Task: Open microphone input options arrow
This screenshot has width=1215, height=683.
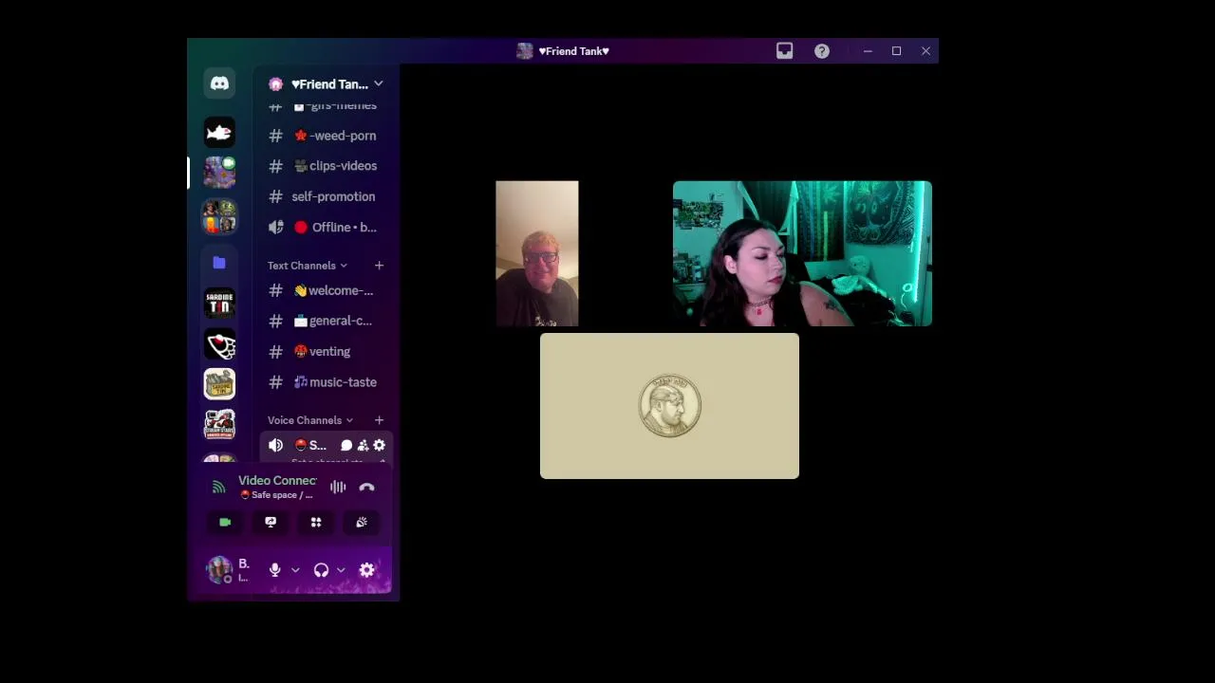Action: (x=295, y=570)
